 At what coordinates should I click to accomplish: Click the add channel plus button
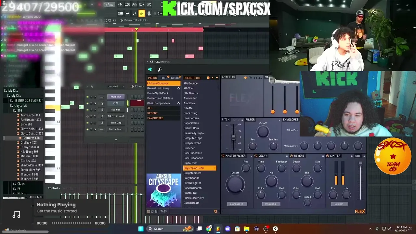(116, 140)
